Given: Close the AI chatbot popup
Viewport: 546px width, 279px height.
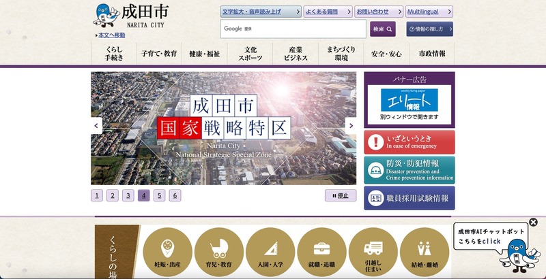Looking at the screenshot, I should [533, 222].
